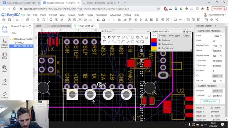
Task: Minimize the PCB Tools panel
Action: tap(148, 32)
